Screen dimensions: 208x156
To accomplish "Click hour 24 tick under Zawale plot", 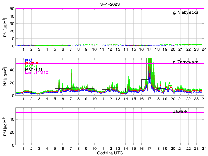I will (204, 149).
